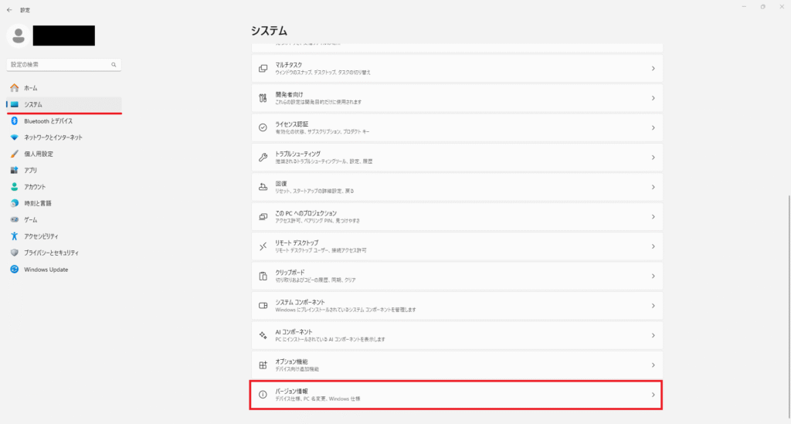Open the Windows Update sidebar icon

[x=14, y=270]
